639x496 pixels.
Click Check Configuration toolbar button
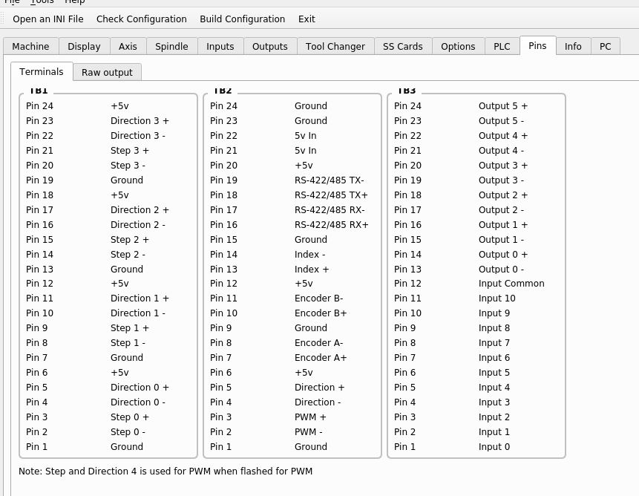point(142,19)
